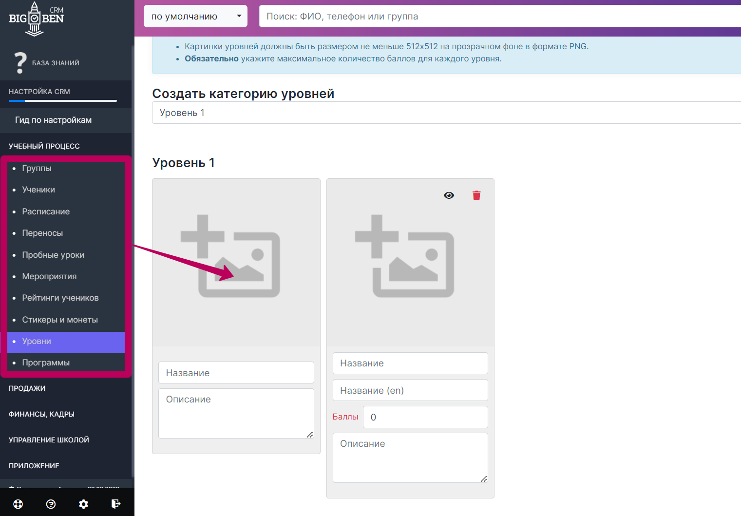Open the circled question mark help icon
The image size is (741, 516).
tap(51, 504)
